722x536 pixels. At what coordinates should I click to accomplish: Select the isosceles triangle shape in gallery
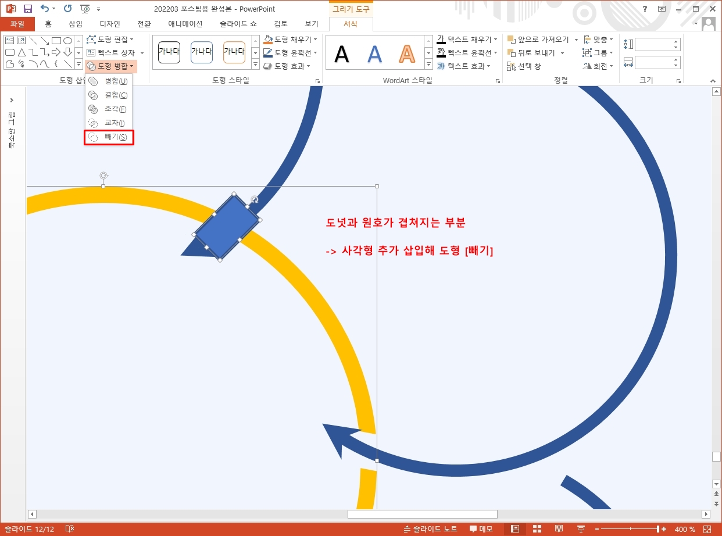click(x=22, y=52)
